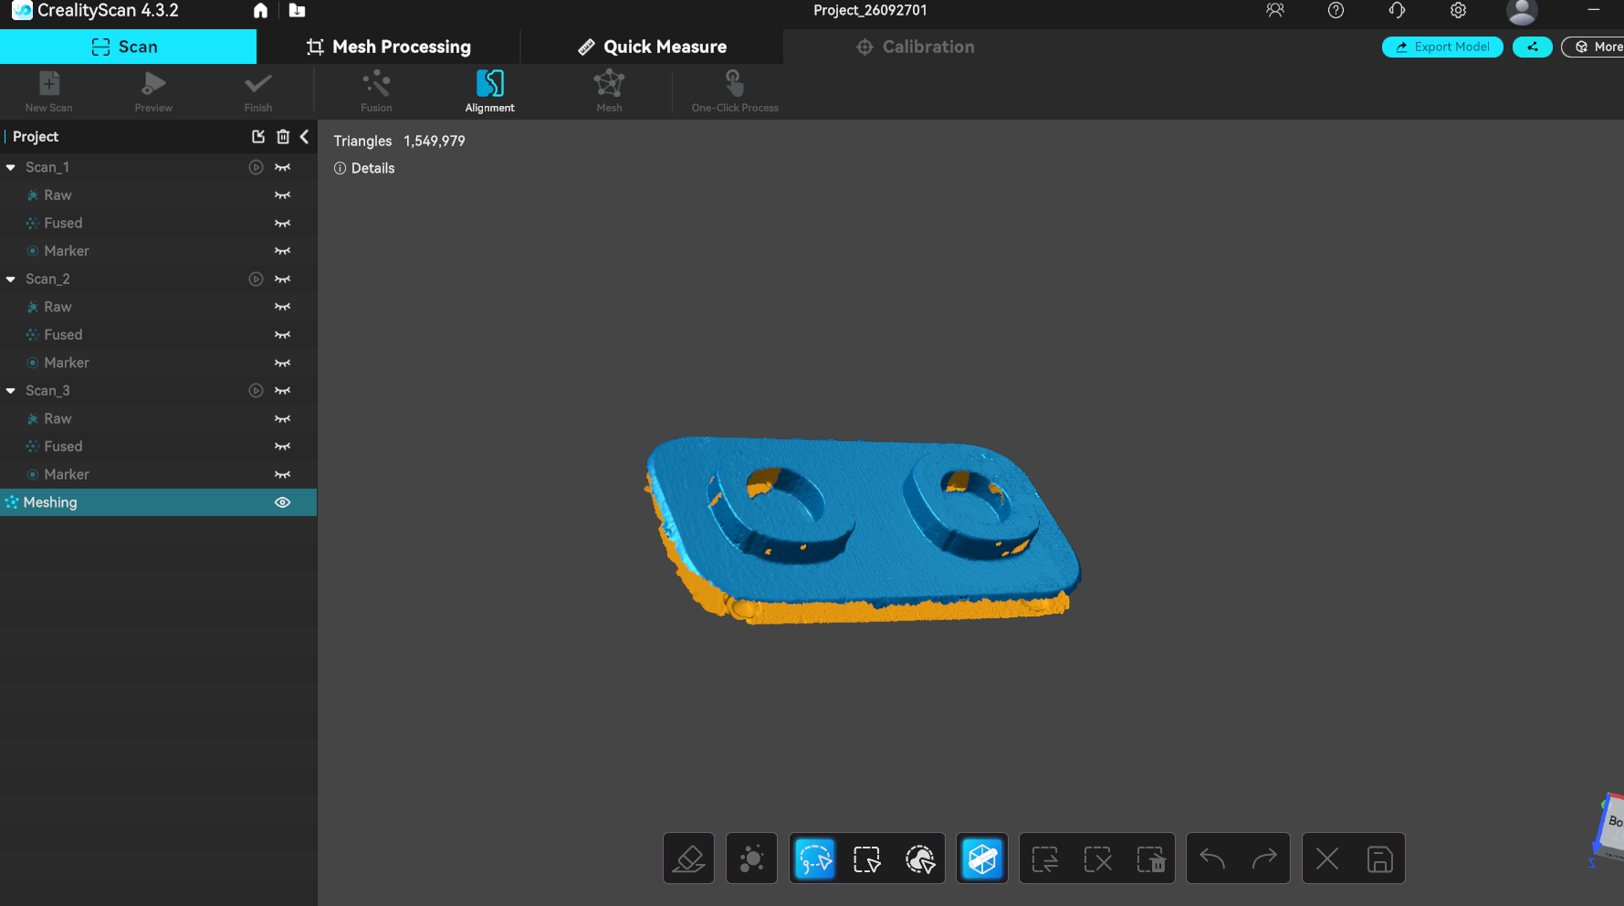Toggle visibility of Meshing layer
The height and width of the screenshot is (906, 1624).
coord(283,502)
